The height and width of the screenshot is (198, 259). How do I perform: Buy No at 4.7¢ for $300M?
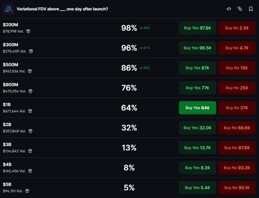click(x=237, y=48)
